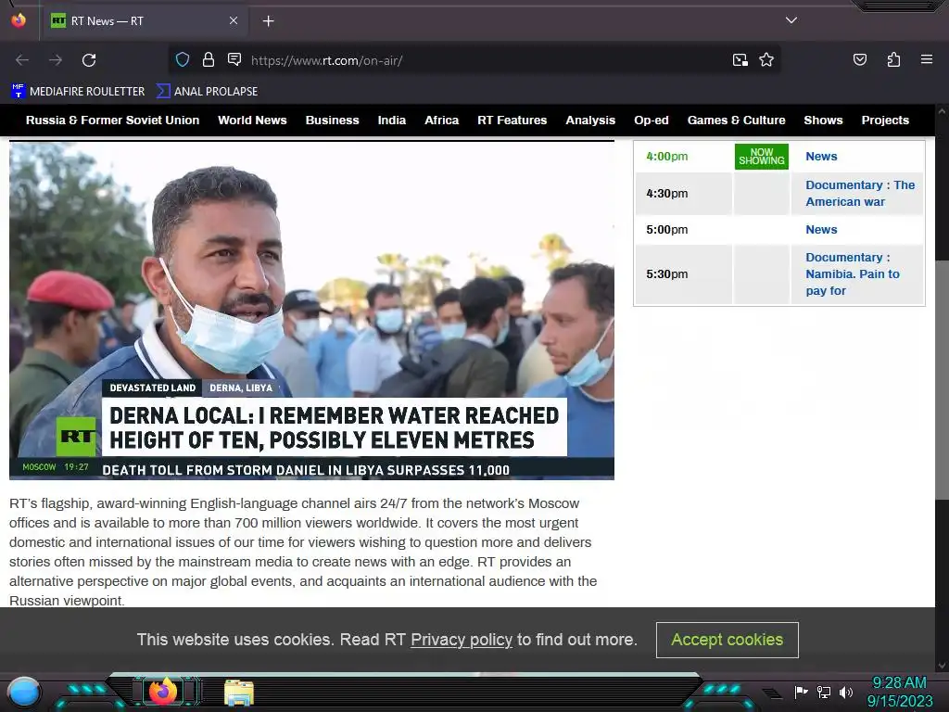
Task: Save page to Pocket
Action: pyautogui.click(x=860, y=59)
